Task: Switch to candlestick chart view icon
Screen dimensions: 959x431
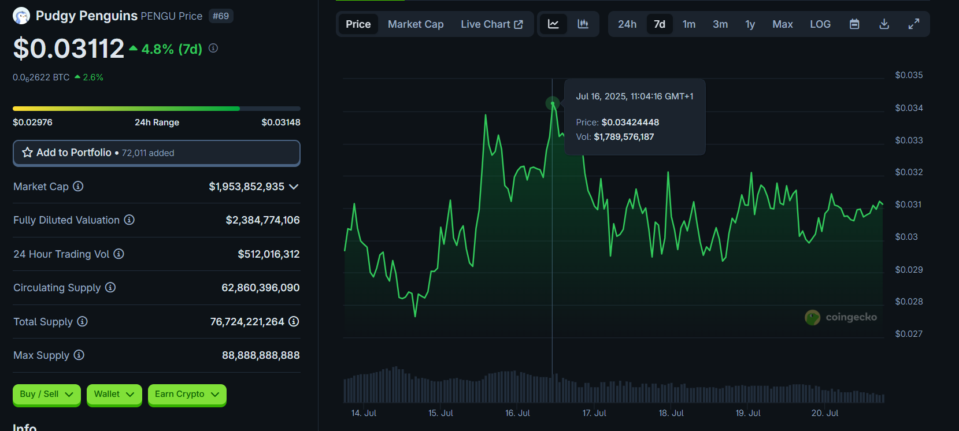Action: 583,24
